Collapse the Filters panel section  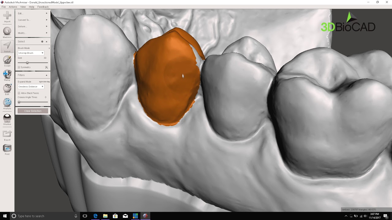coord(47,75)
